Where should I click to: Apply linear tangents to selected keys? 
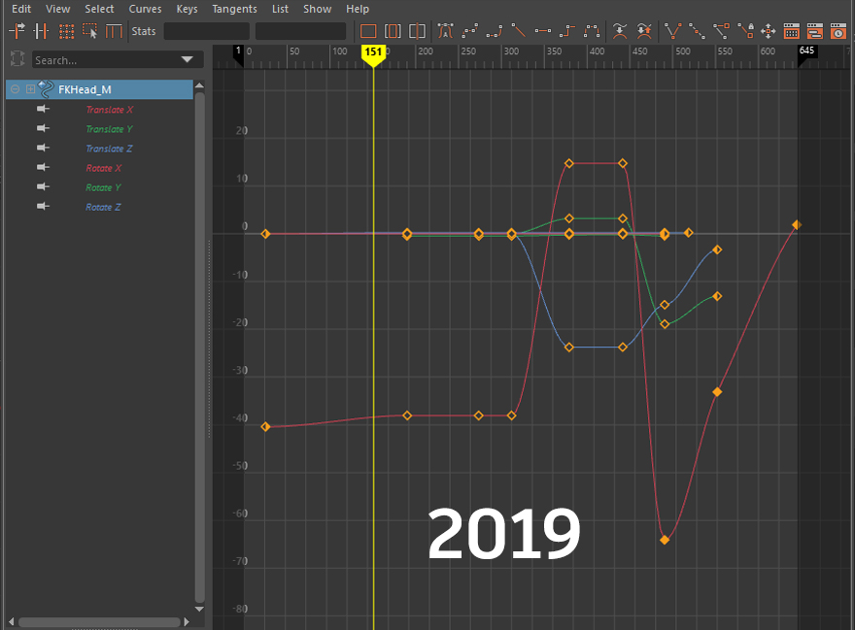pyautogui.click(x=518, y=30)
